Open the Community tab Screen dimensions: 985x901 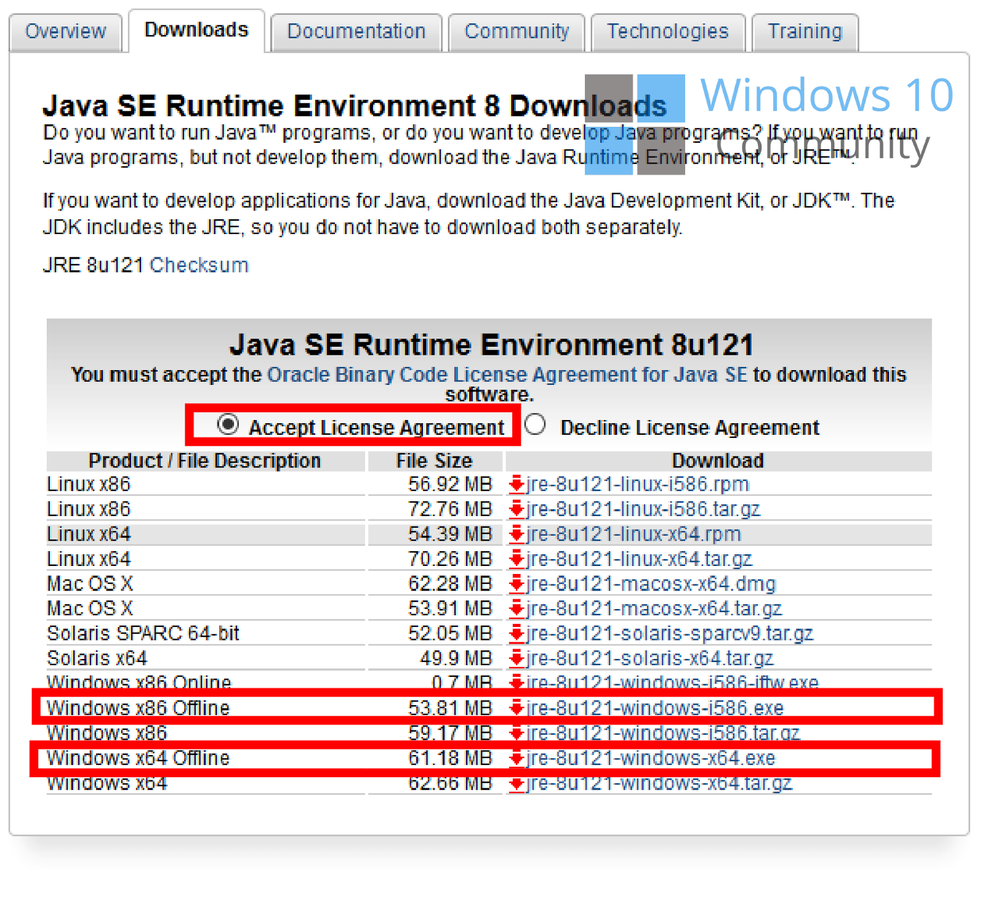[x=517, y=31]
